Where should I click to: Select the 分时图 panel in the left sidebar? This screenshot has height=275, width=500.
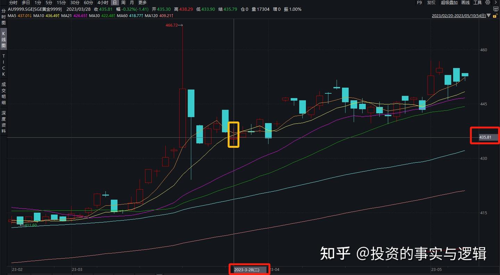[x=3, y=17]
